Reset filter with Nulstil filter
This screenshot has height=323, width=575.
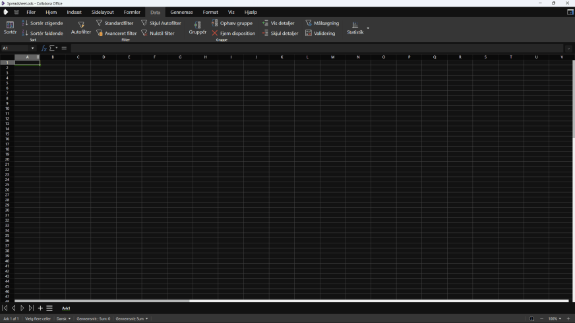click(x=158, y=33)
